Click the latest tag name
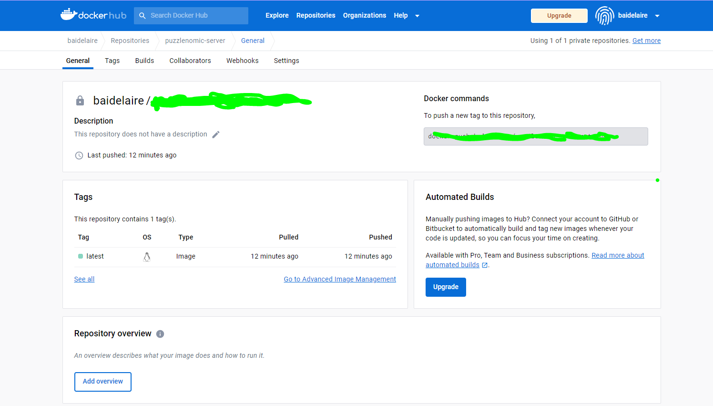The width and height of the screenshot is (713, 406). [x=95, y=257]
